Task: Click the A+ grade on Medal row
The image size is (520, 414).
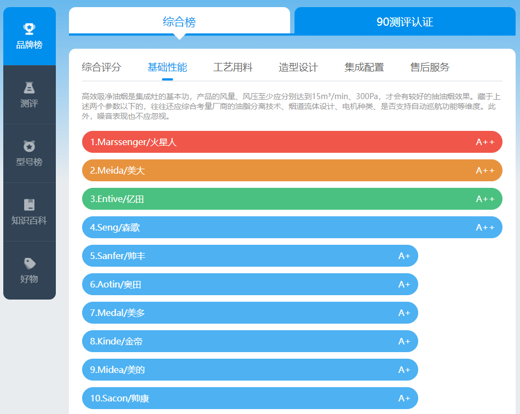Action: 405,313
